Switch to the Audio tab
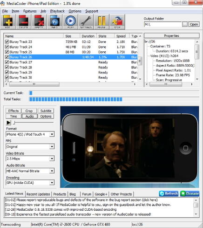 (x=29, y=116)
